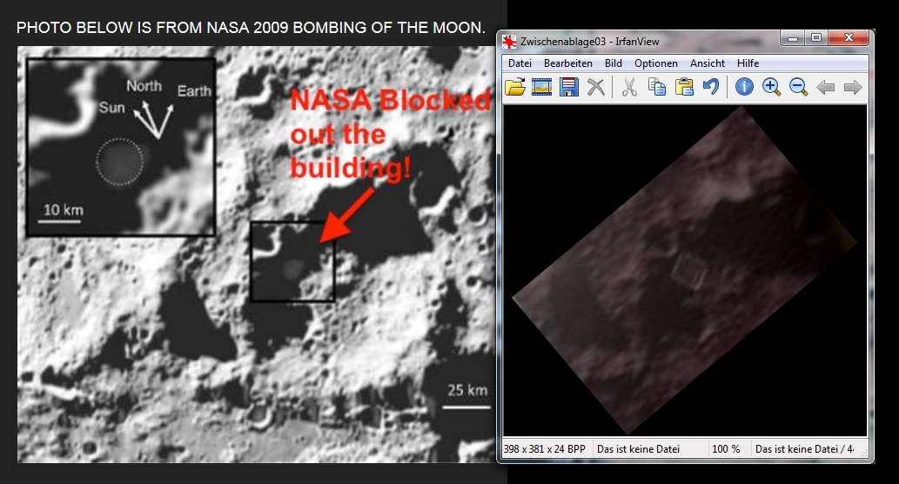Click the '25 km' scale label on moon photo
Screen dimensions: 899x484
(467, 391)
